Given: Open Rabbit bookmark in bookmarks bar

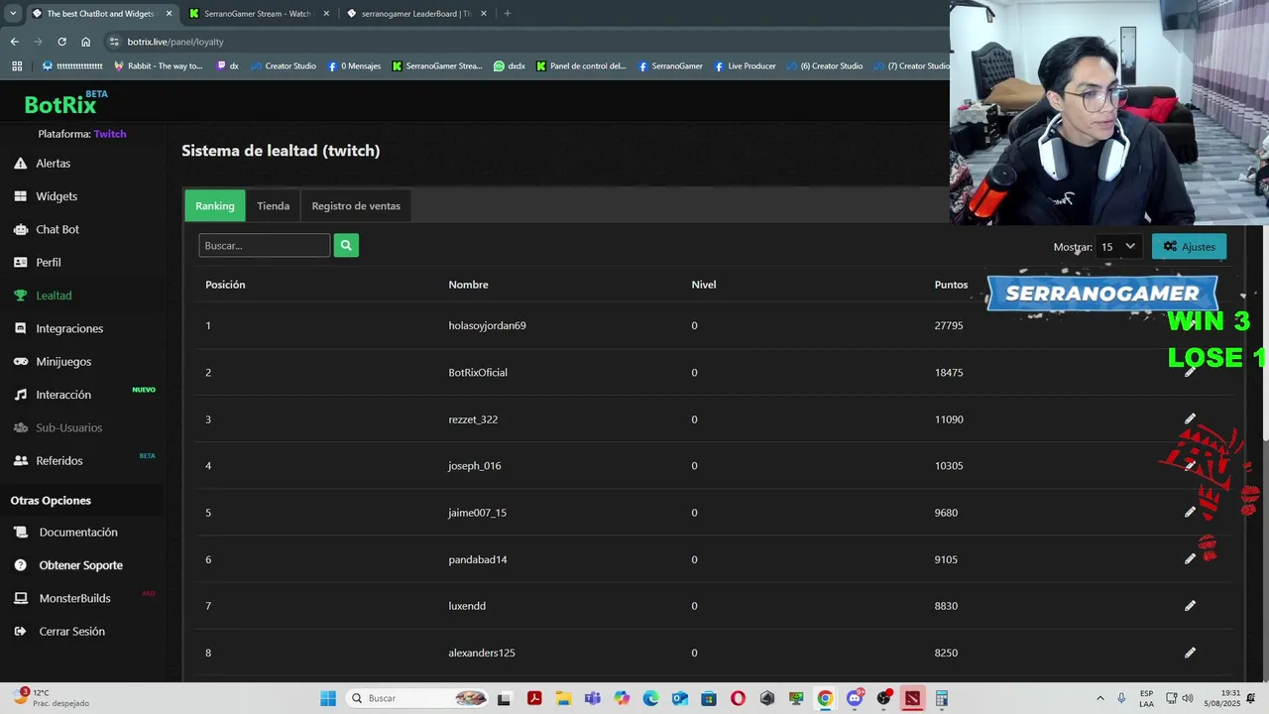Looking at the screenshot, I should click(x=159, y=66).
